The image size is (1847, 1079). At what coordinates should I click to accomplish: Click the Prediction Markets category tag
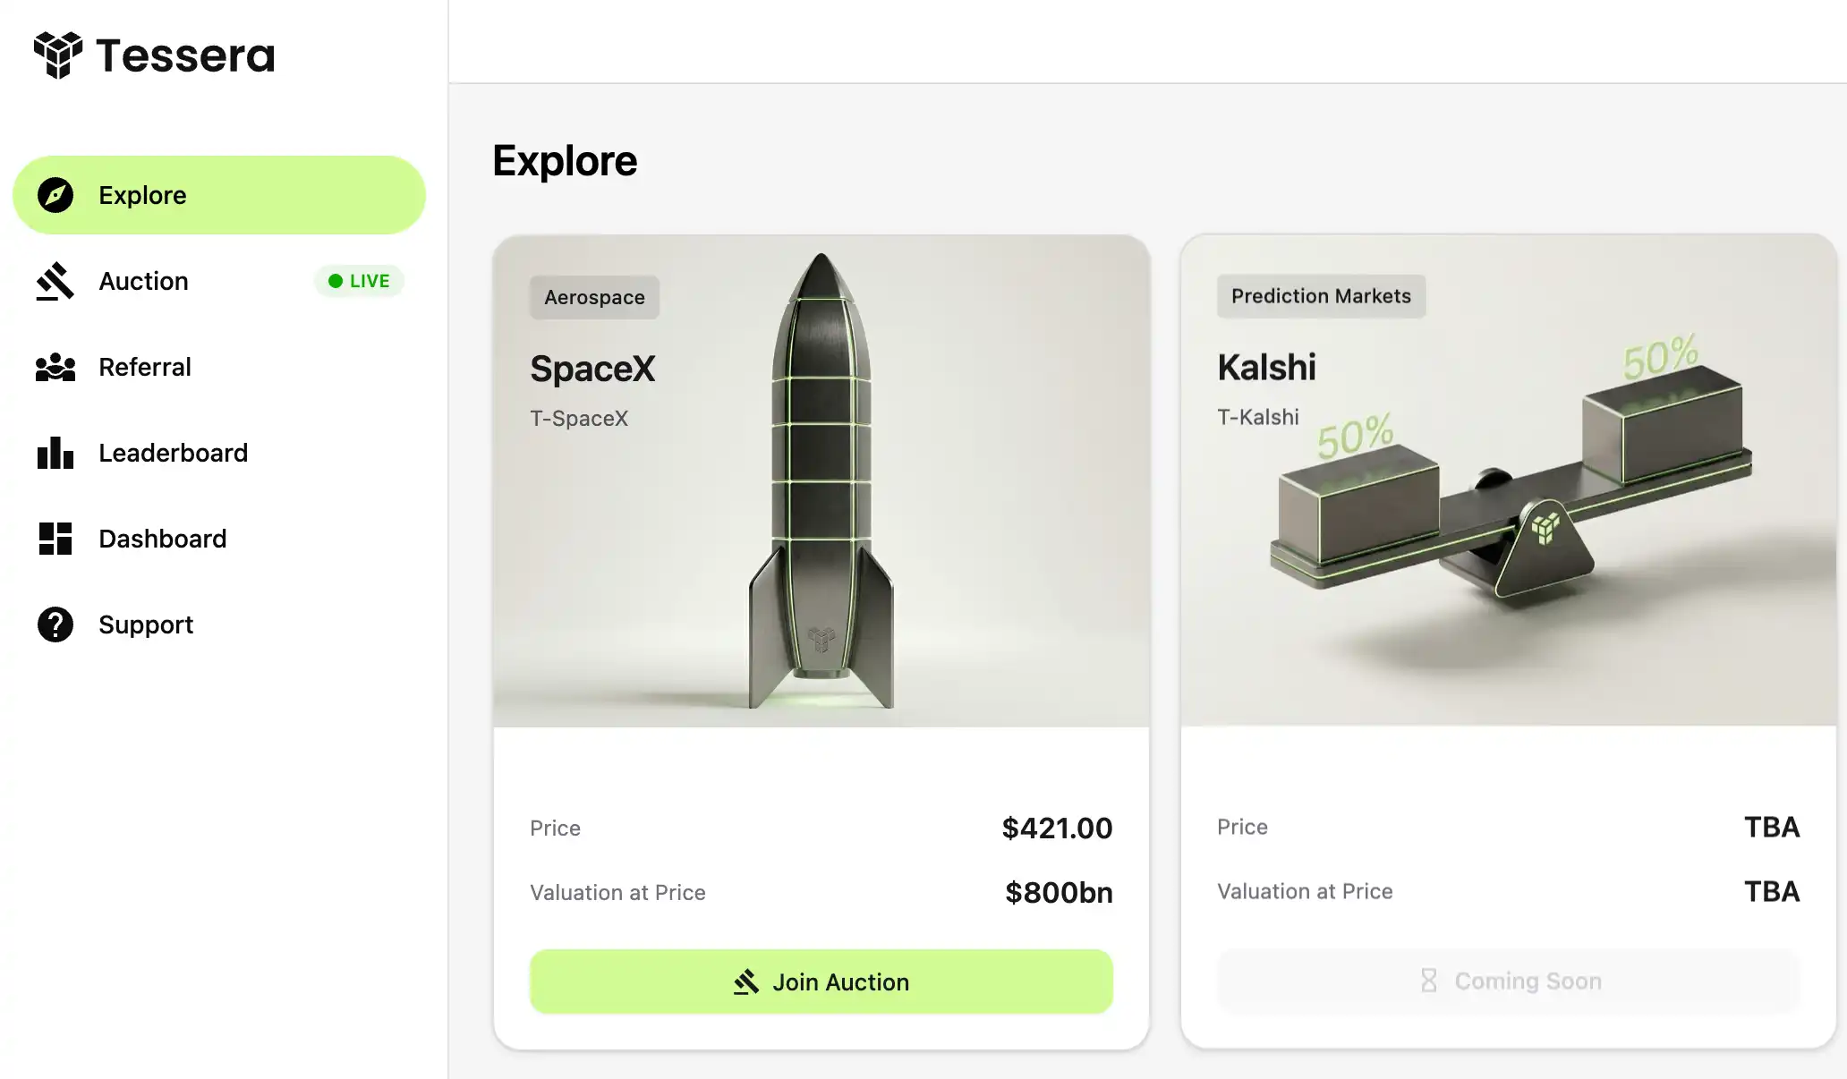pos(1321,296)
